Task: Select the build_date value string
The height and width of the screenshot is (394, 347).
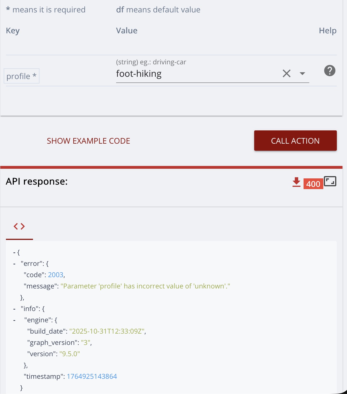Action: [x=107, y=331]
